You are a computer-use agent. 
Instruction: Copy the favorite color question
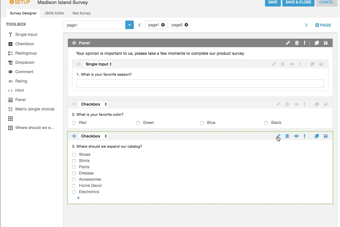point(317,104)
